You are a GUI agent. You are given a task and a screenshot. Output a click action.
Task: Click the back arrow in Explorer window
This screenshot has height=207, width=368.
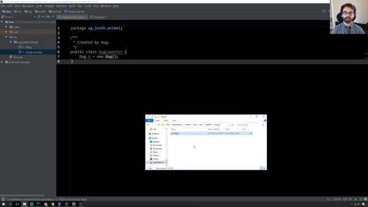tap(148, 125)
